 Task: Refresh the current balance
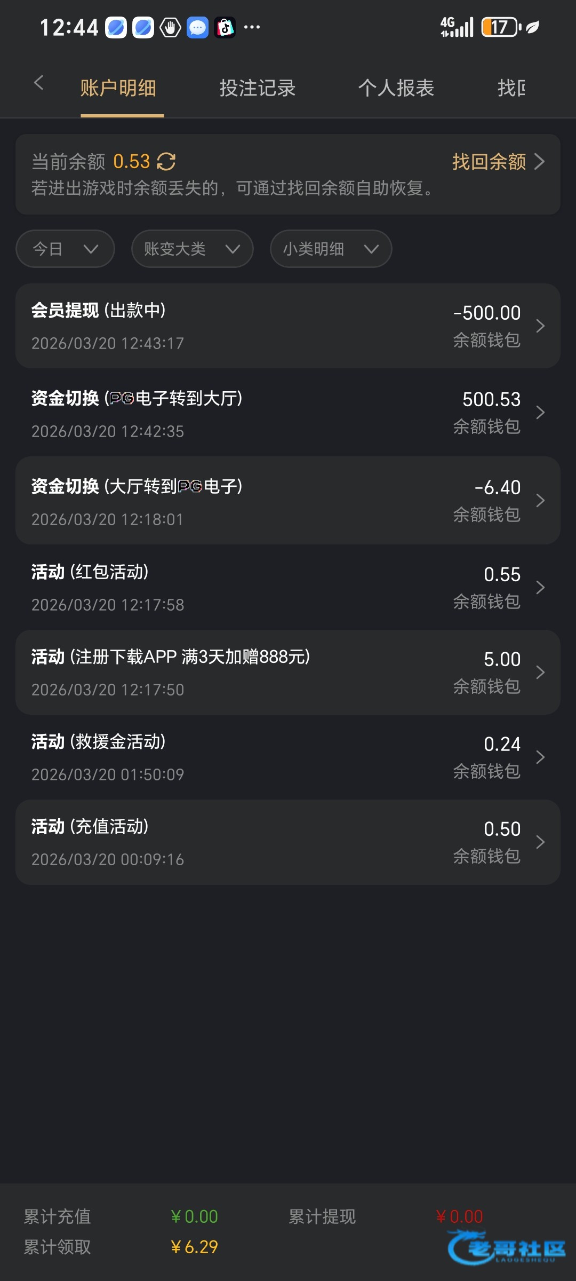166,161
